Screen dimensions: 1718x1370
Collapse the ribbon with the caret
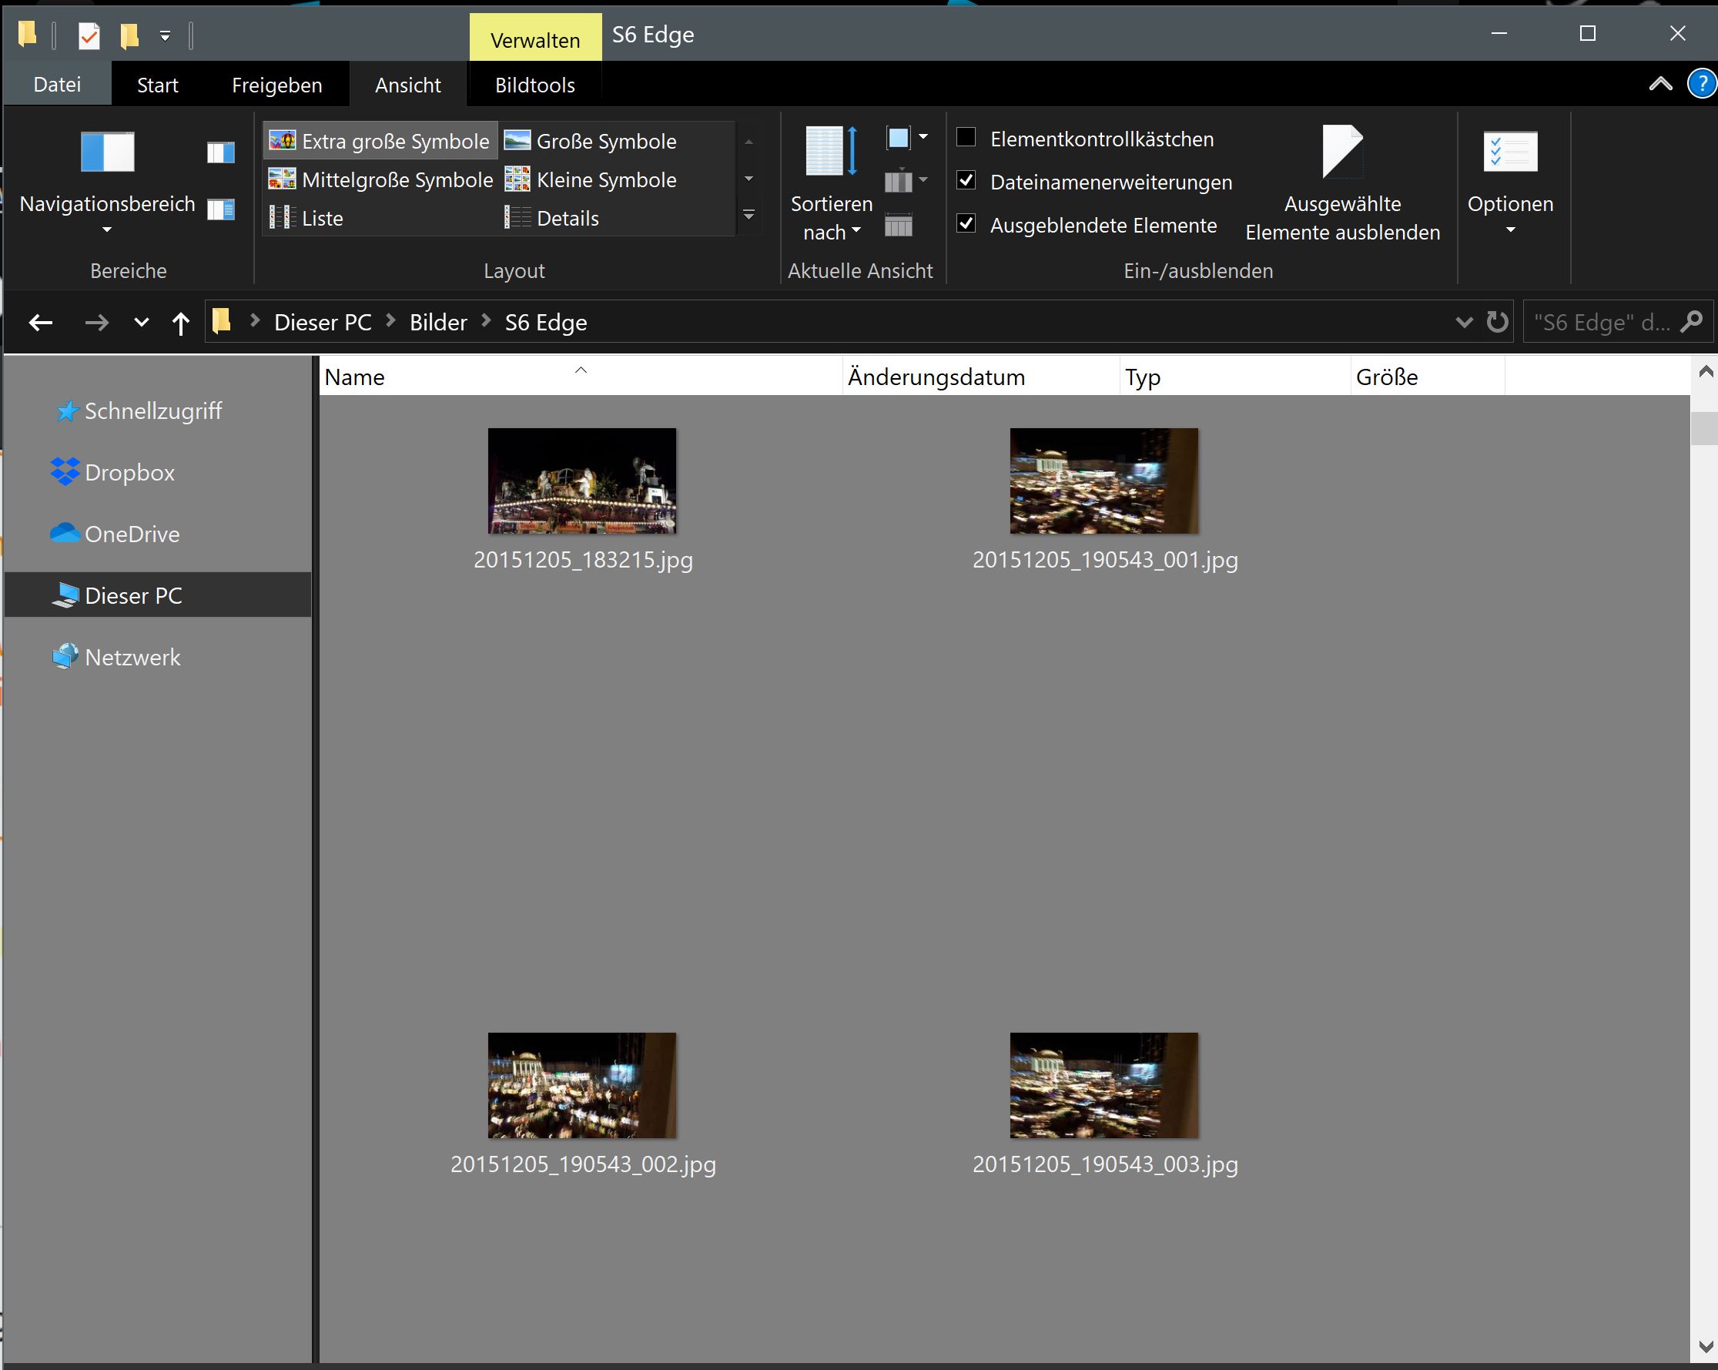(1660, 84)
